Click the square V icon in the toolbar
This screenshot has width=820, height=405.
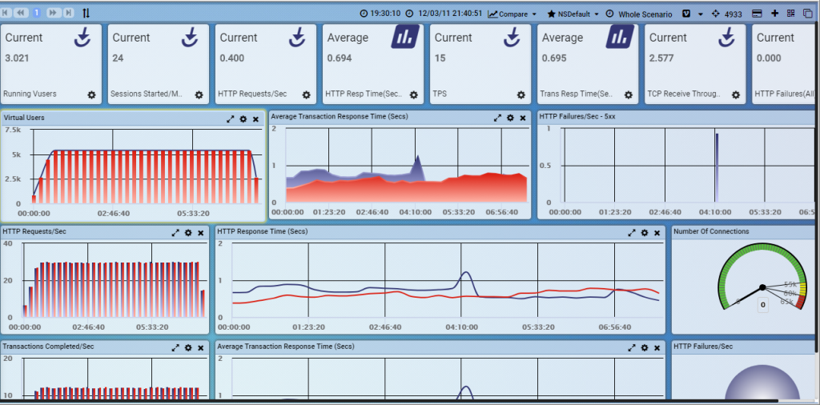tap(686, 14)
